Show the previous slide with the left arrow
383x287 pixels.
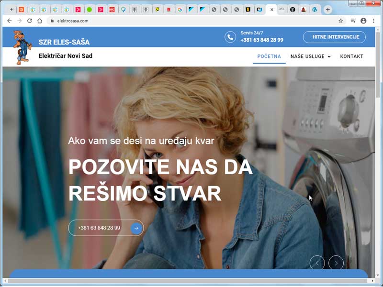[x=317, y=263]
